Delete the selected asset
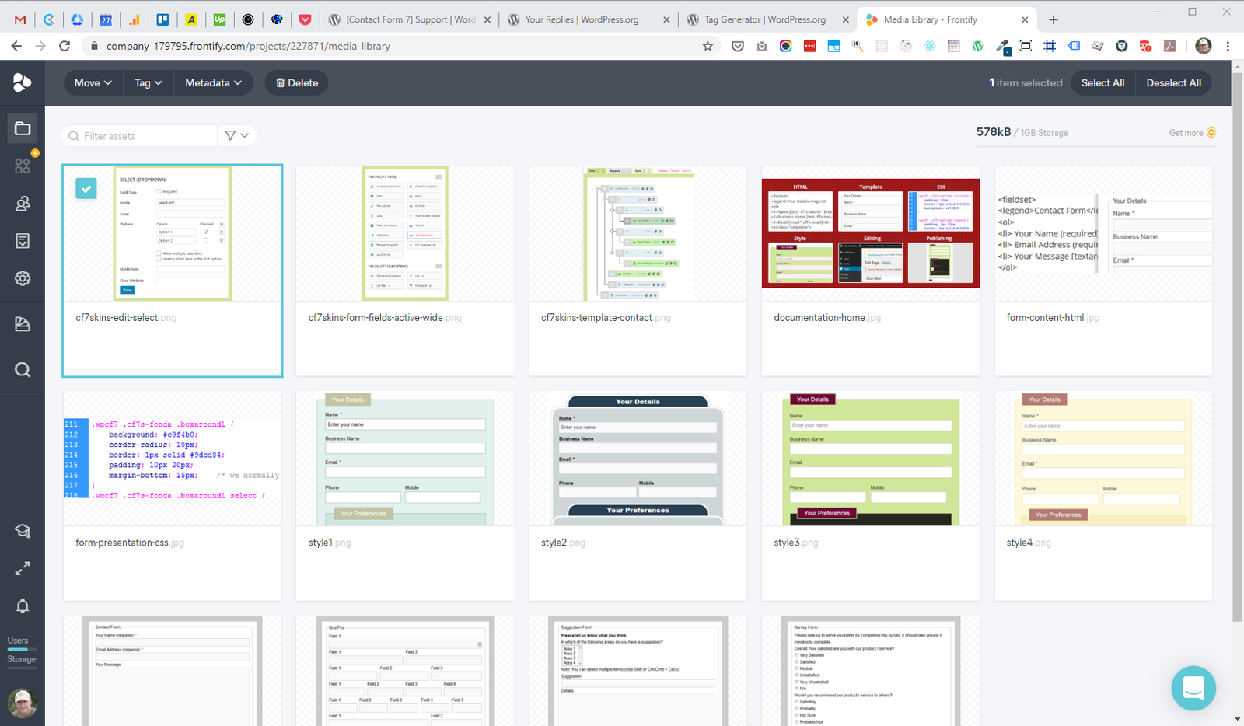This screenshot has height=726, width=1244. coord(297,83)
